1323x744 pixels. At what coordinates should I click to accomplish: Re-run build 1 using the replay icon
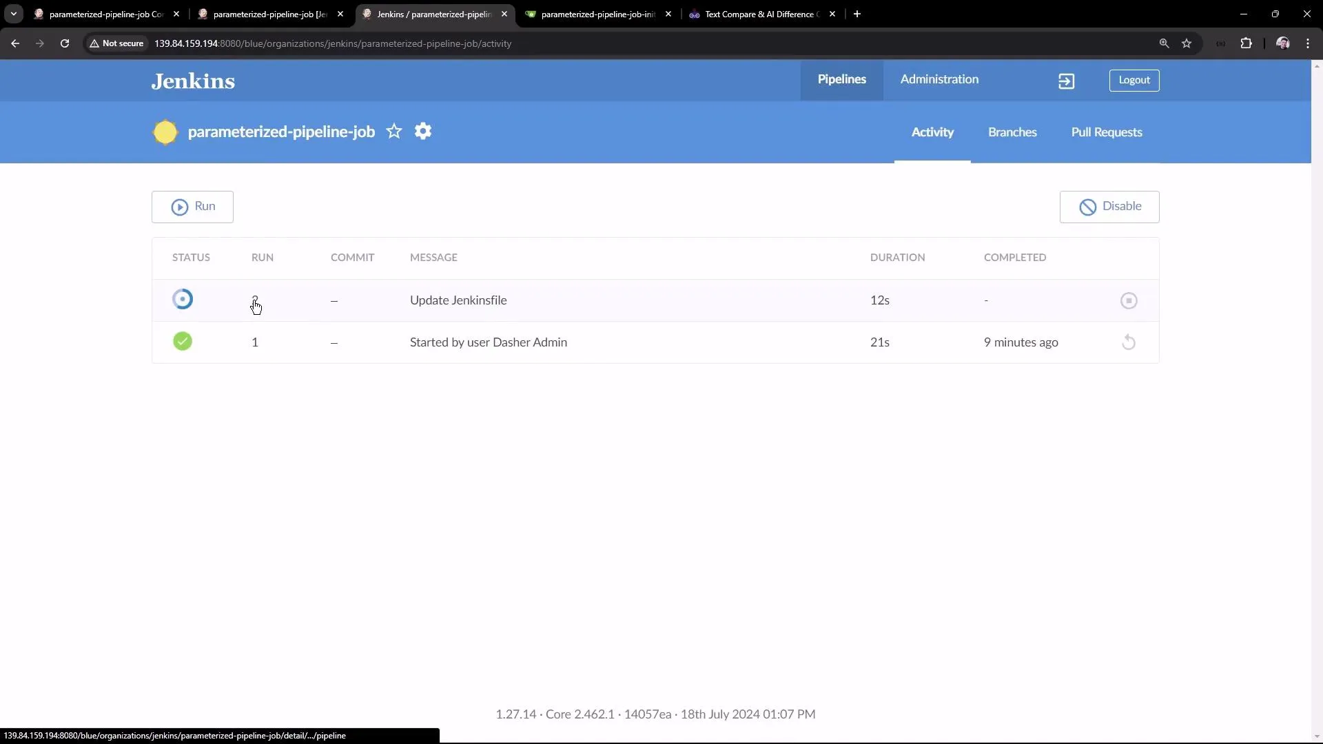click(x=1129, y=342)
